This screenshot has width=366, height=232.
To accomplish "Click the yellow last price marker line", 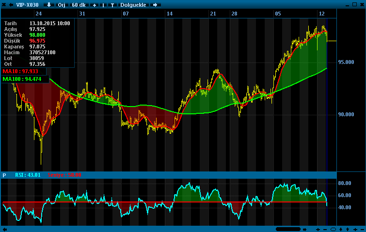I will [332, 41].
